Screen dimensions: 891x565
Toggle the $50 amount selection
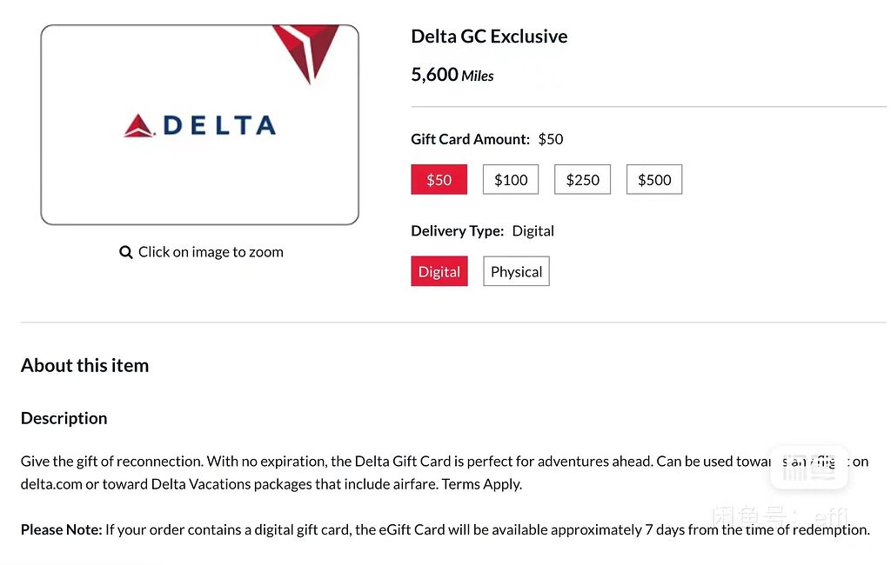coord(439,179)
